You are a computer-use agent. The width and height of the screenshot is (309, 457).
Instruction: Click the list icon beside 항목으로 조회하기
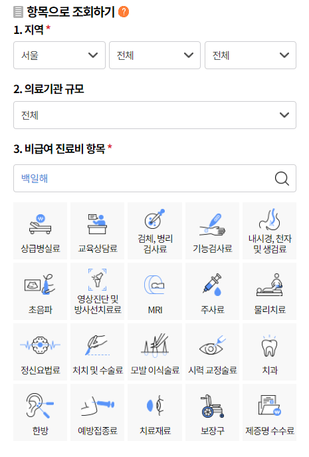tap(18, 12)
